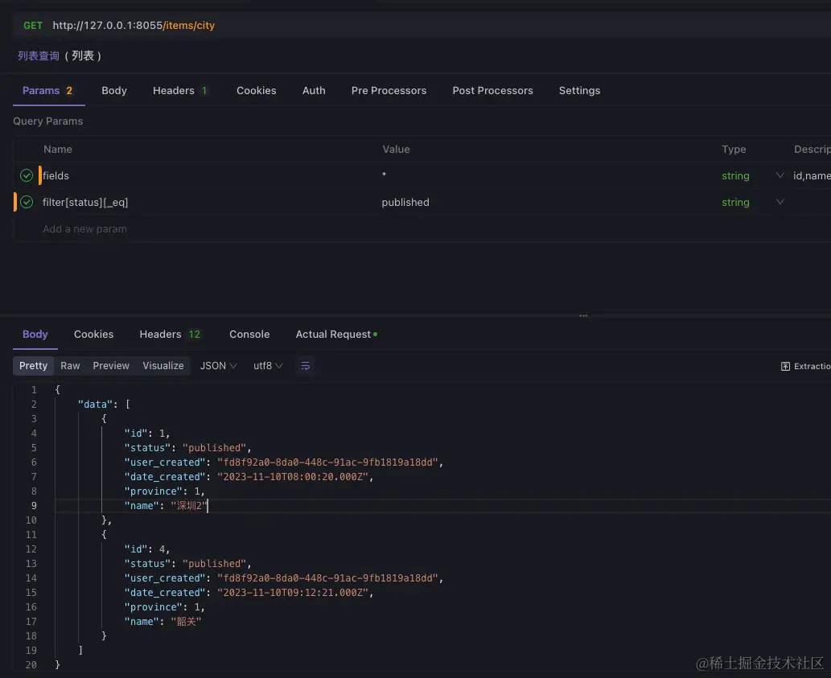
Task: Open the Console tab
Action: 249,334
